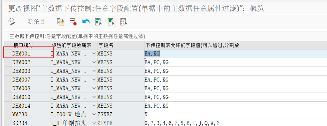
Task: Click the EA, PC, KG value field of DEM008
Action: pos(236,88)
